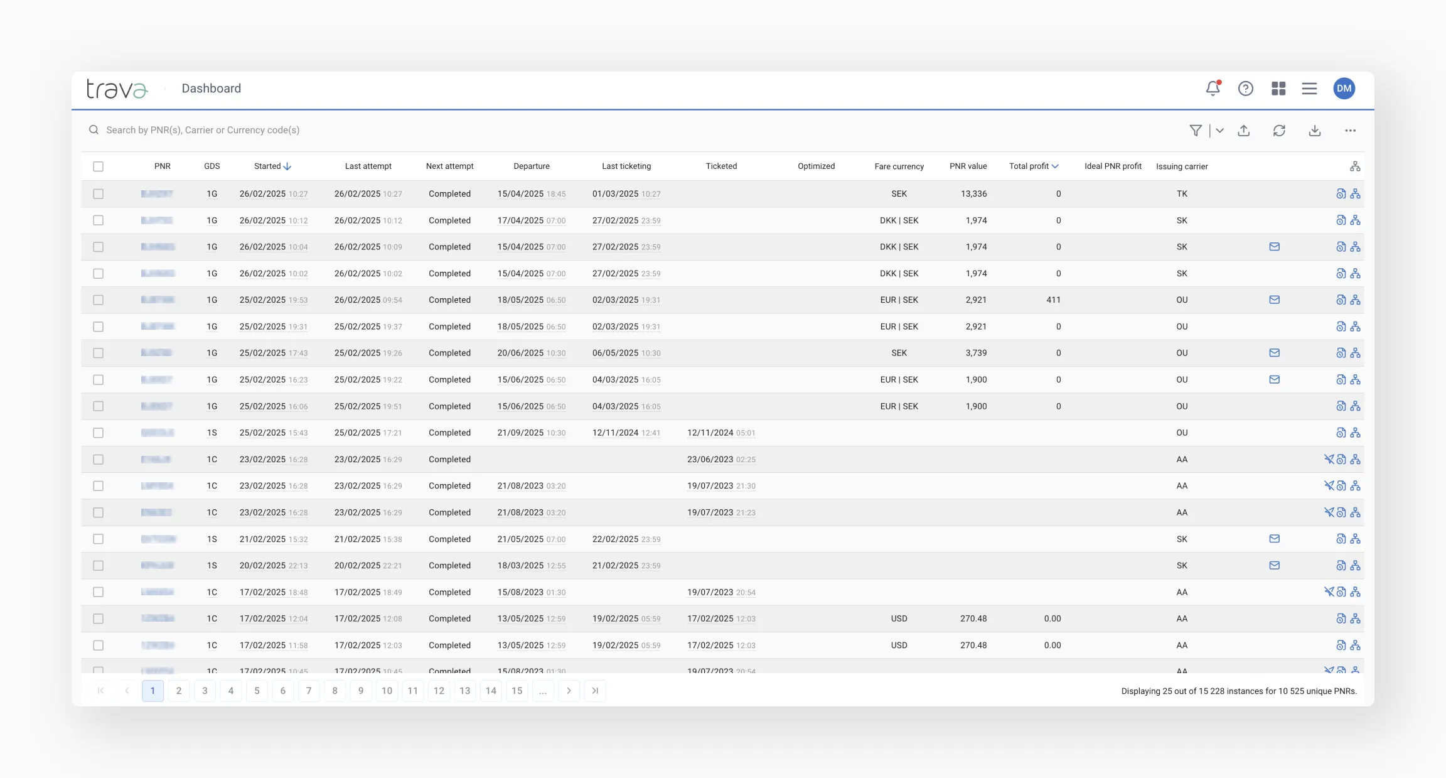Check the row started 21/02/2025 15:32
This screenshot has width=1446, height=778.
[x=99, y=539]
